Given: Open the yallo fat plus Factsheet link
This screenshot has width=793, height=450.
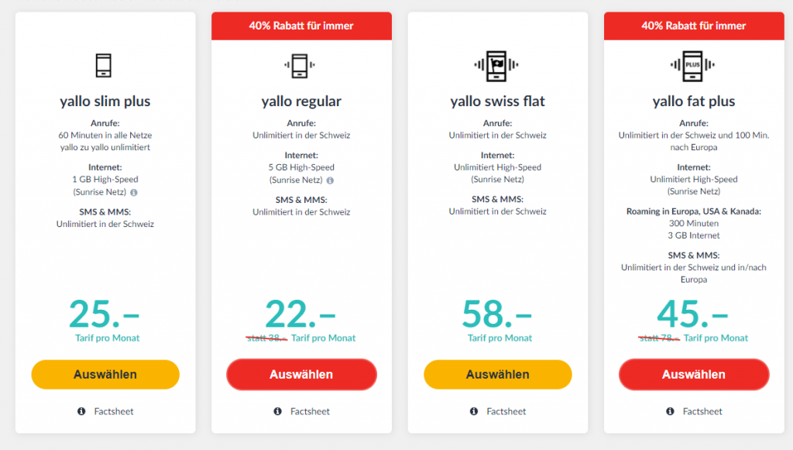Looking at the screenshot, I should [x=702, y=411].
